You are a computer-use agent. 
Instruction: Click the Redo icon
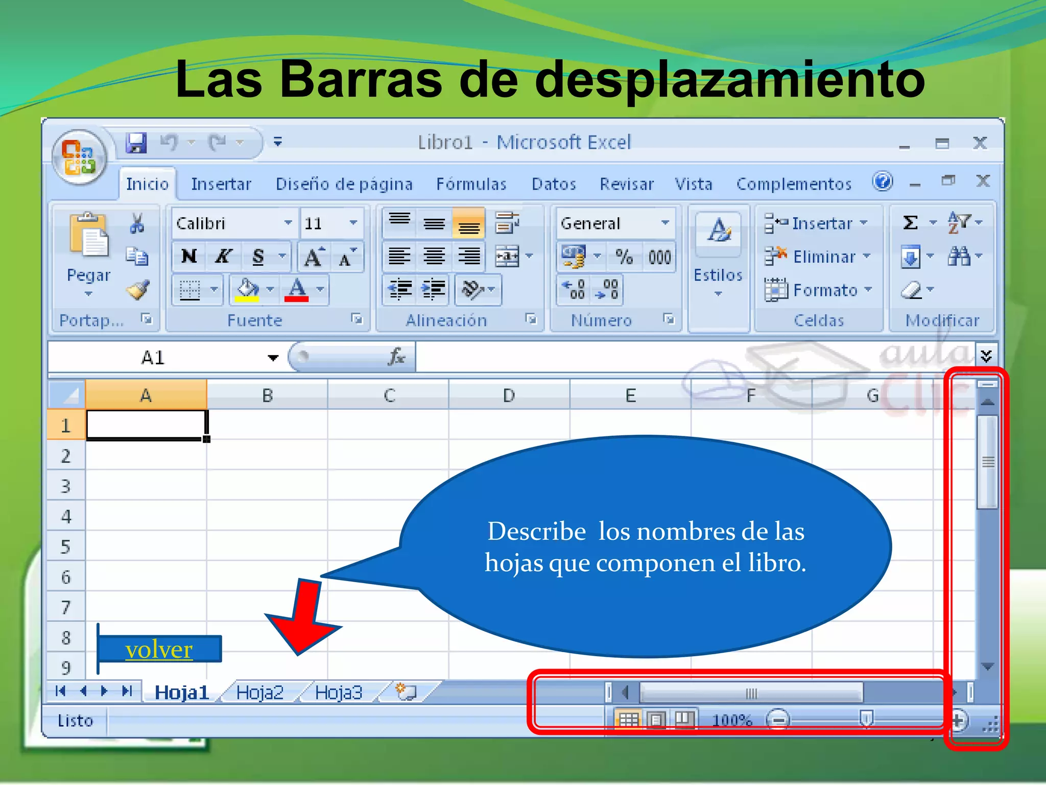[218, 143]
